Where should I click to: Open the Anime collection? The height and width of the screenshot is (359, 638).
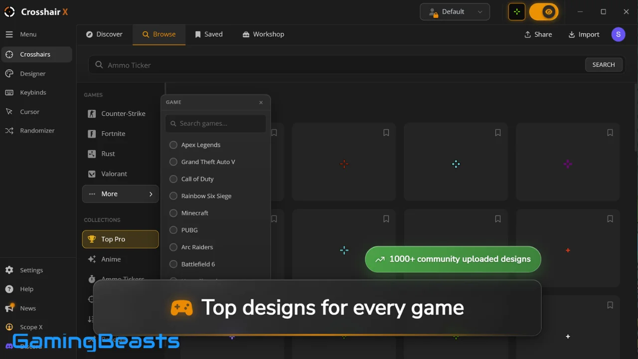tap(120, 259)
